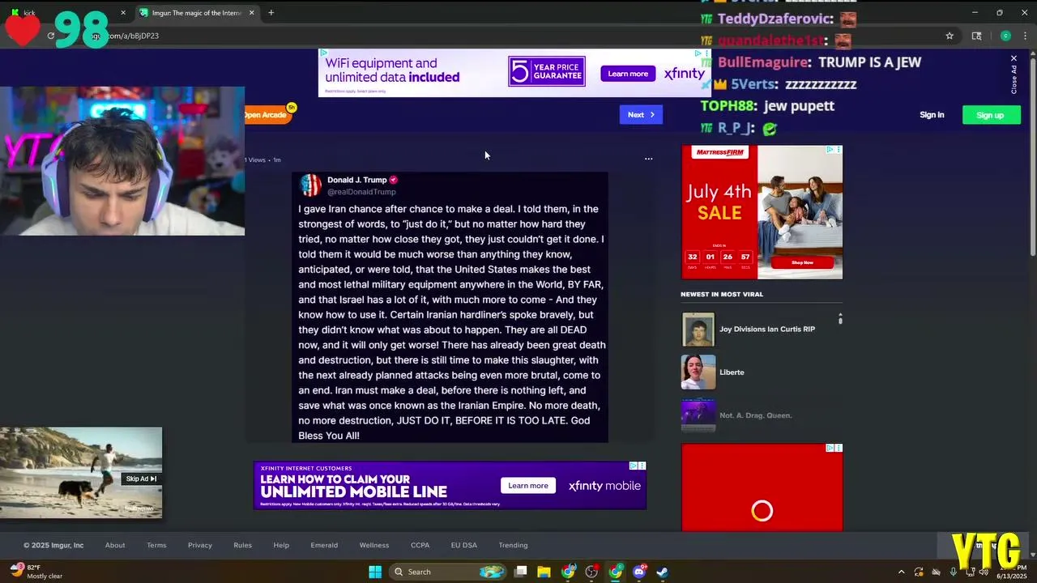Open the Trending footer link

click(x=513, y=545)
